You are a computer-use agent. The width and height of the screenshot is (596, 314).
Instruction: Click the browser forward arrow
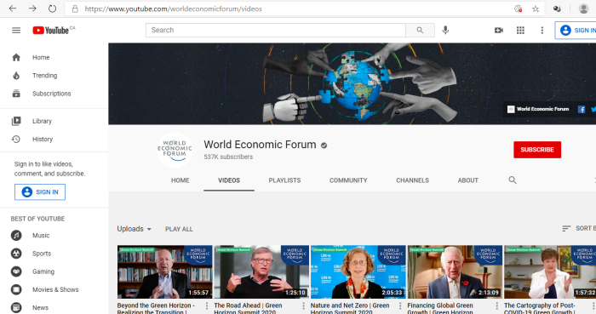coord(32,9)
